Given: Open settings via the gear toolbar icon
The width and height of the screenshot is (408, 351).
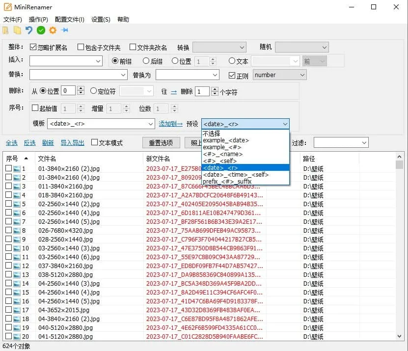Looking at the screenshot, I should coord(53,30).
